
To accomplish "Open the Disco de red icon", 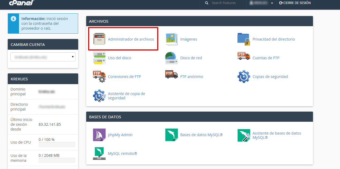I will click(171, 58).
